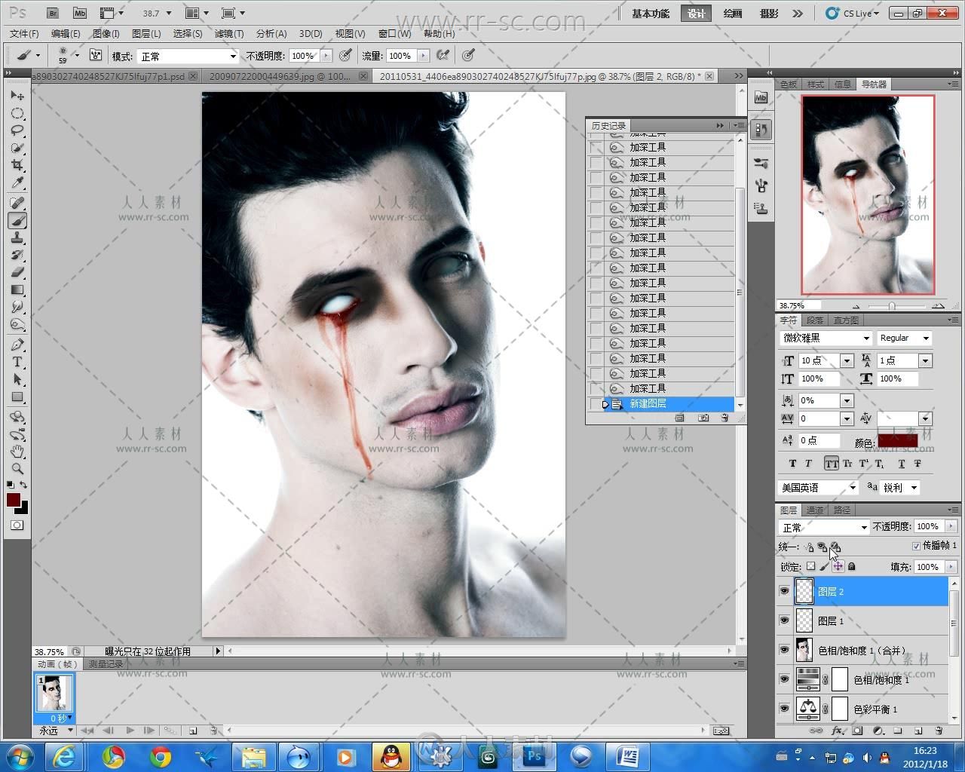Open brush flow 流量 slider arrow

424,56
